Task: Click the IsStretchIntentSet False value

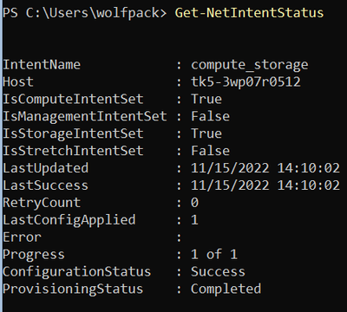Action: (x=210, y=151)
